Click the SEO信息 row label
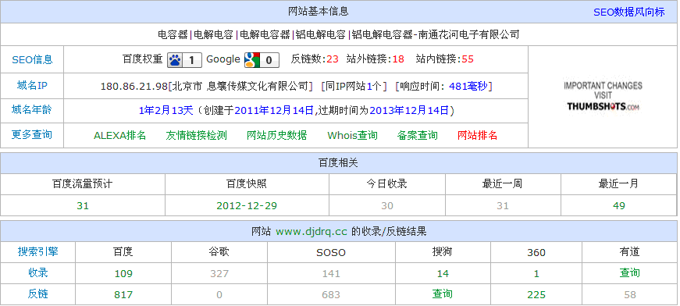 (x=32, y=60)
